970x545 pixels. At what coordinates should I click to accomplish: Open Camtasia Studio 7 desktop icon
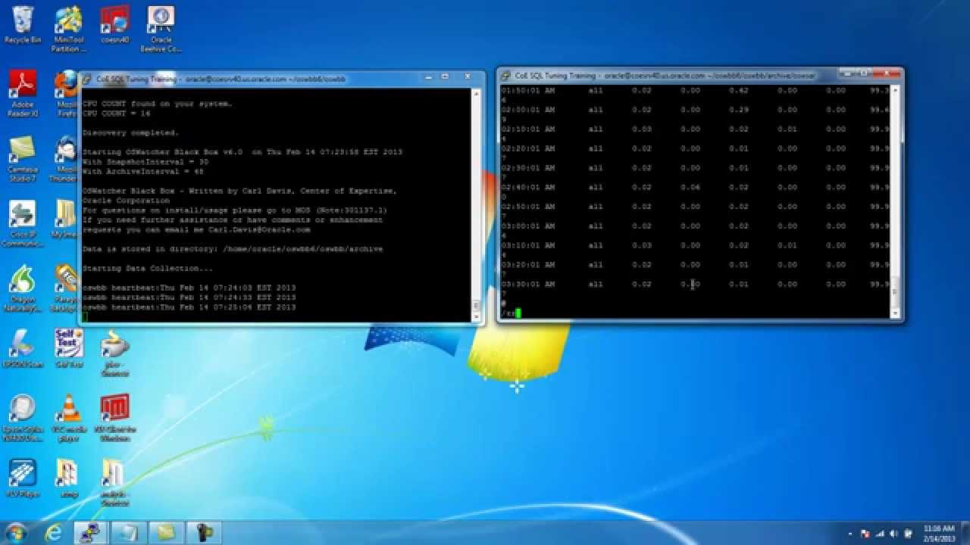(x=23, y=158)
